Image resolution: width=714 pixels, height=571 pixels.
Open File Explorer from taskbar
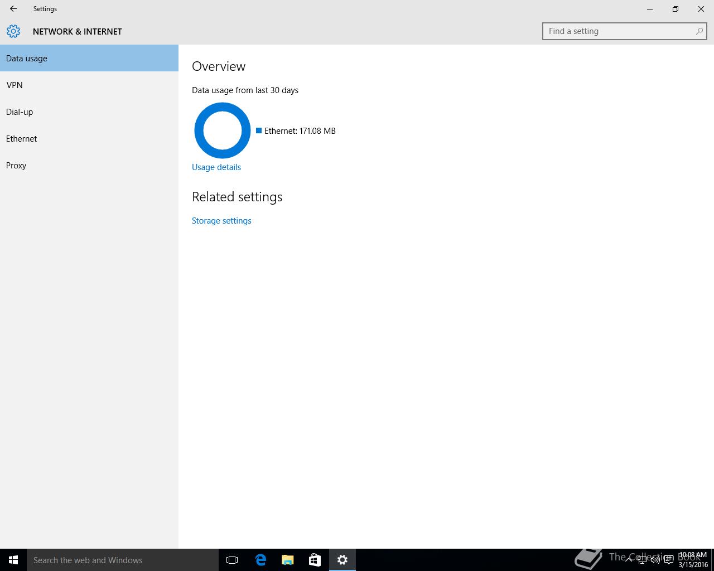coord(287,560)
